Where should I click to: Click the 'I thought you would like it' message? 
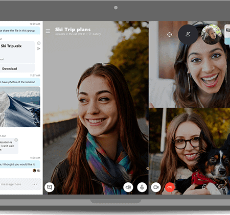click(20, 164)
